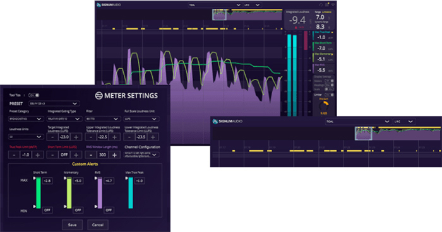This screenshot has height=232, width=442.
Task: Click the green Short Term alert range bar
Action: click(x=39, y=193)
